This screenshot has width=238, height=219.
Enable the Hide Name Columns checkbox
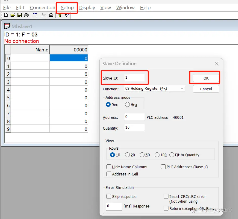click(x=109, y=167)
